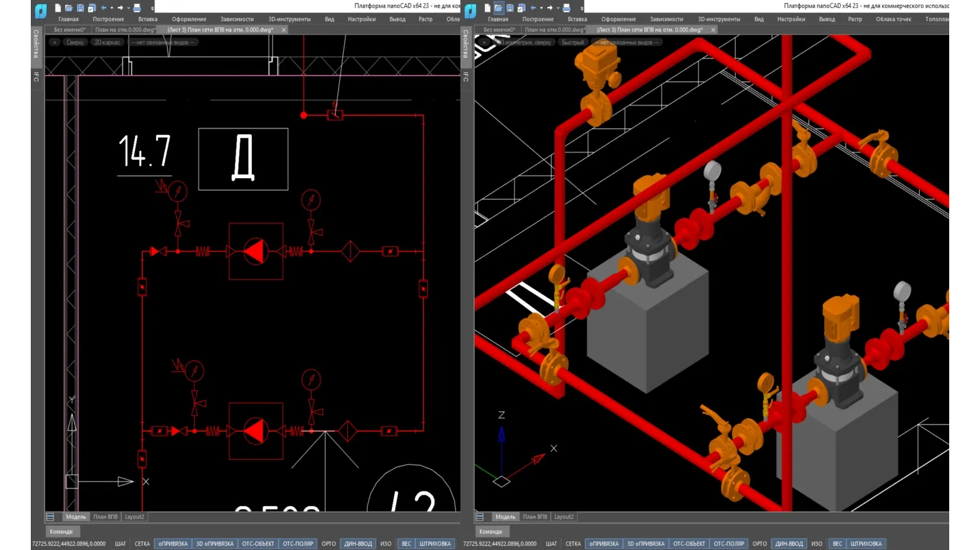The width and height of the screenshot is (980, 550).
Task: Click the Undo arrow in left window
Action: pyautogui.click(x=104, y=8)
